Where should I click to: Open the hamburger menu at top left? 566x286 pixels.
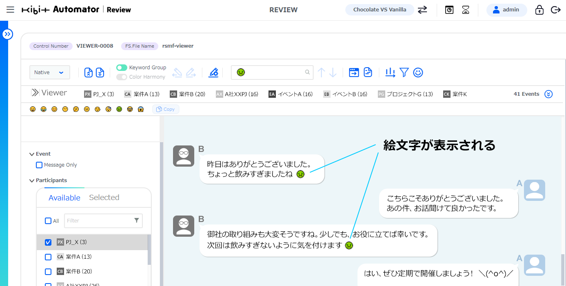(10, 10)
